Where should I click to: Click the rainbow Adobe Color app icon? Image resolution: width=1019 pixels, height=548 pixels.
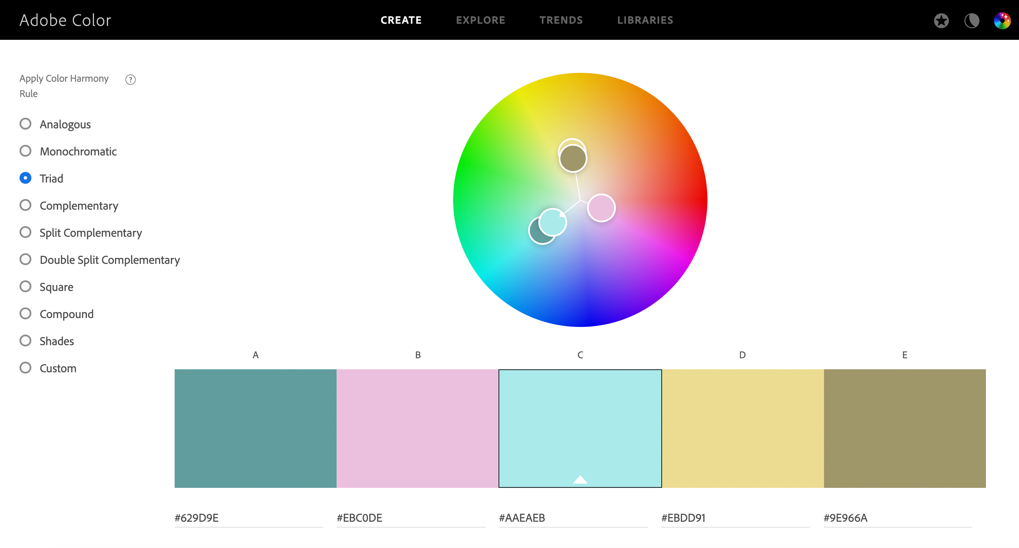point(1003,20)
